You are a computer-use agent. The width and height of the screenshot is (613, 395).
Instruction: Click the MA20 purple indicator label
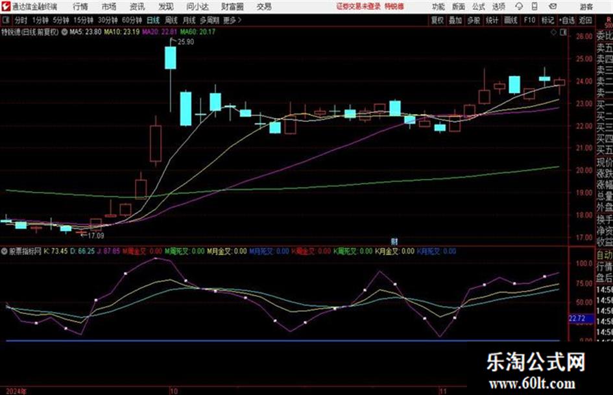coord(160,32)
